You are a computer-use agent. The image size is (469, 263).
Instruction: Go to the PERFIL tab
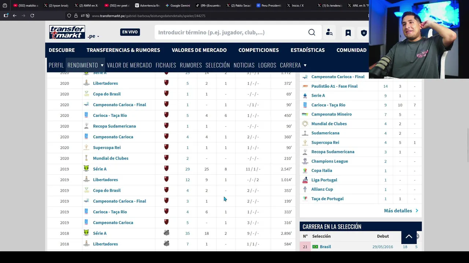coord(56,65)
